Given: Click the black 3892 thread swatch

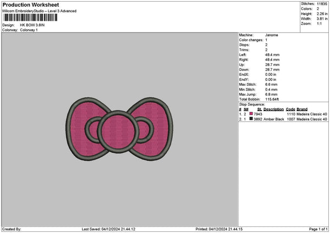Looking at the screenshot, I should coord(251,119).
